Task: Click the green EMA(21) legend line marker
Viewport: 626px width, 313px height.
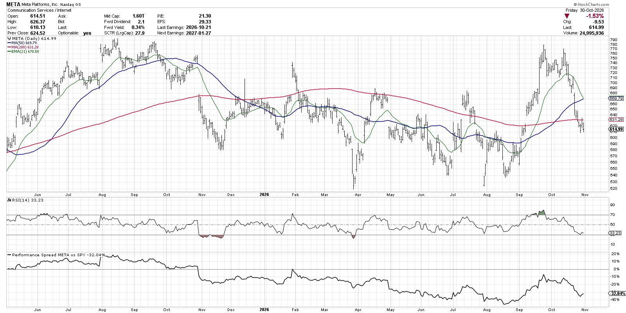Action: point(9,51)
